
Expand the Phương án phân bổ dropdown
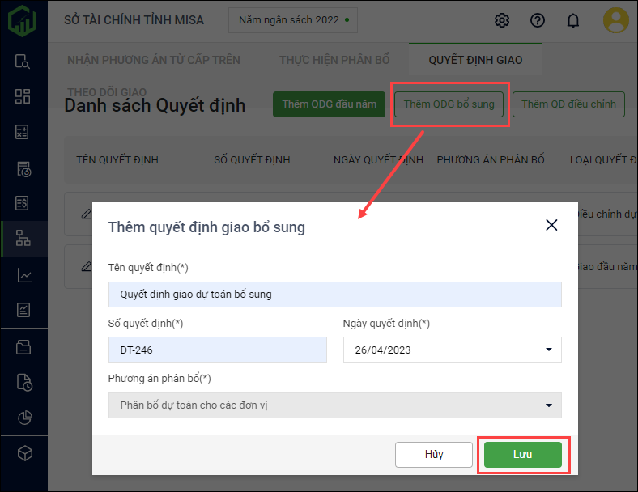[549, 405]
